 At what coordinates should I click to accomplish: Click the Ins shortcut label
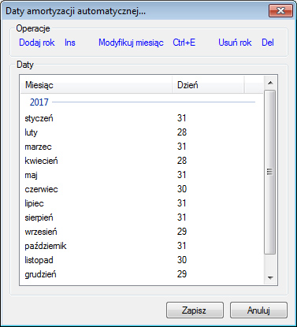70,43
